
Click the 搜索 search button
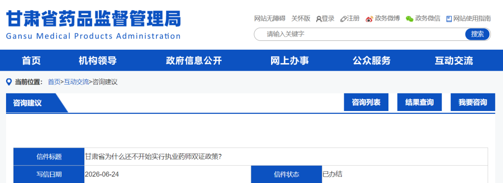point(477,34)
